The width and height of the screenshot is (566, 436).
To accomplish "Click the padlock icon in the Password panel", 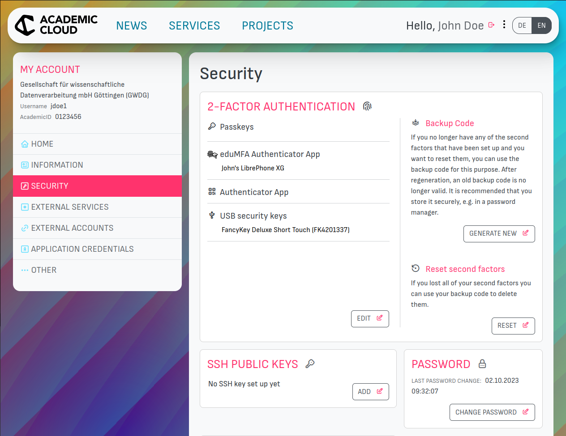I will (x=482, y=364).
